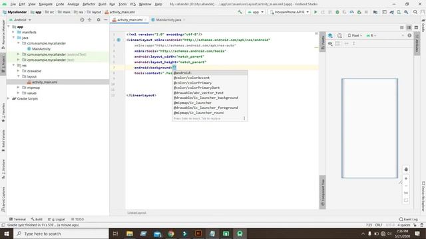426x239 pixels.
Task: Click the warning indicator icon in preview toolbar
Action: [x=409, y=35]
